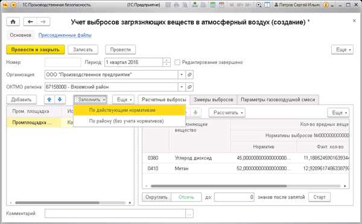Select the 0410 Метан row
The height and width of the screenshot is (224, 362).
pyautogui.click(x=246, y=168)
